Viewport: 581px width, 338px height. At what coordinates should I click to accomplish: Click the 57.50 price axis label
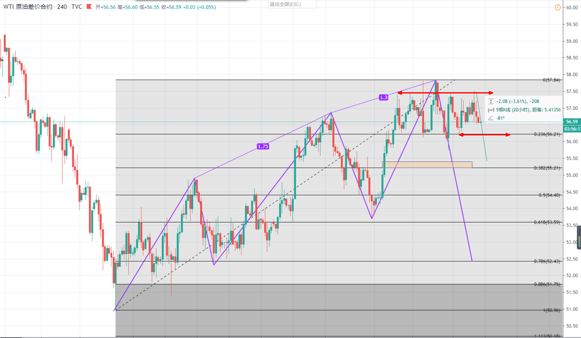pos(572,91)
